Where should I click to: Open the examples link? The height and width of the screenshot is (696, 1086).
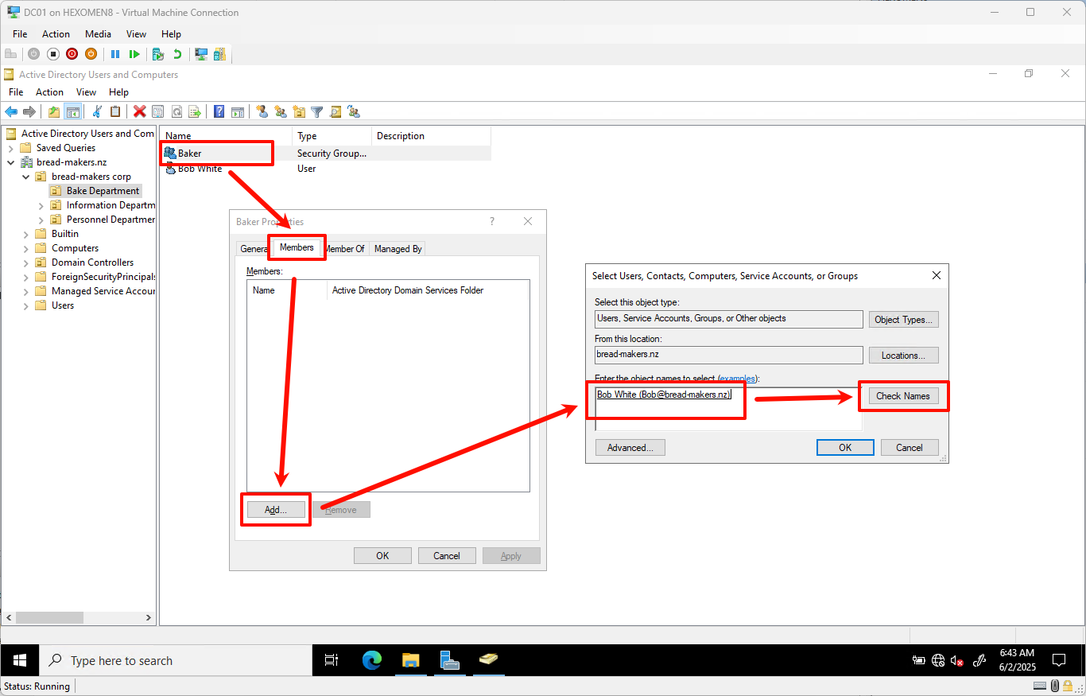pyautogui.click(x=738, y=379)
